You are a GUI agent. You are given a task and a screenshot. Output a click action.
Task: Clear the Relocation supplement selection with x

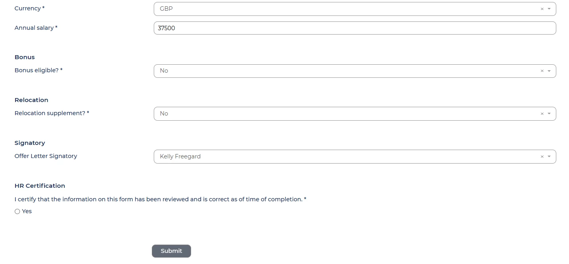(x=542, y=114)
